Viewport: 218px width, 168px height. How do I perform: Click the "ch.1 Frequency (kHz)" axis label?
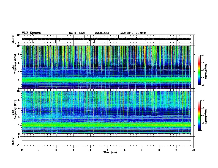point(14,64)
